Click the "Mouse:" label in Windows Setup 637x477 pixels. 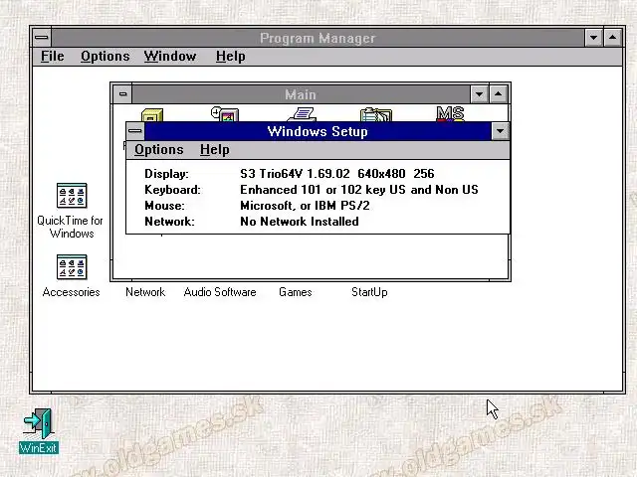click(164, 206)
